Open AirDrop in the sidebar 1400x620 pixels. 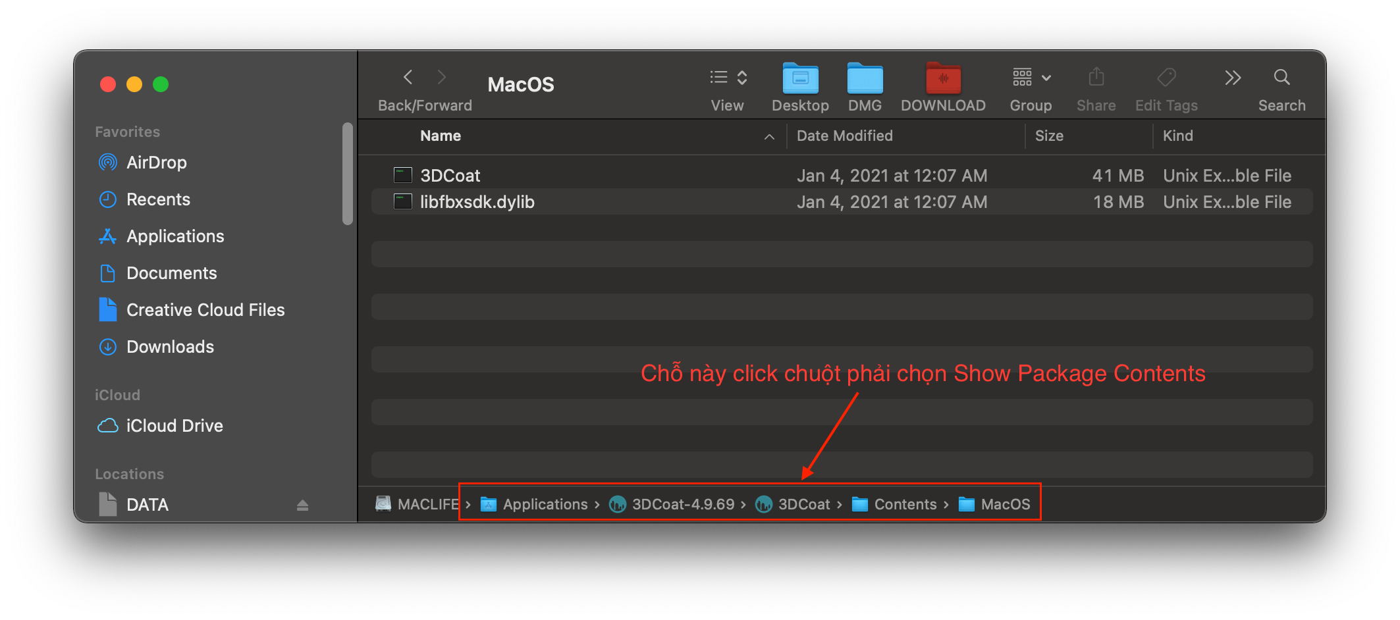click(x=156, y=163)
